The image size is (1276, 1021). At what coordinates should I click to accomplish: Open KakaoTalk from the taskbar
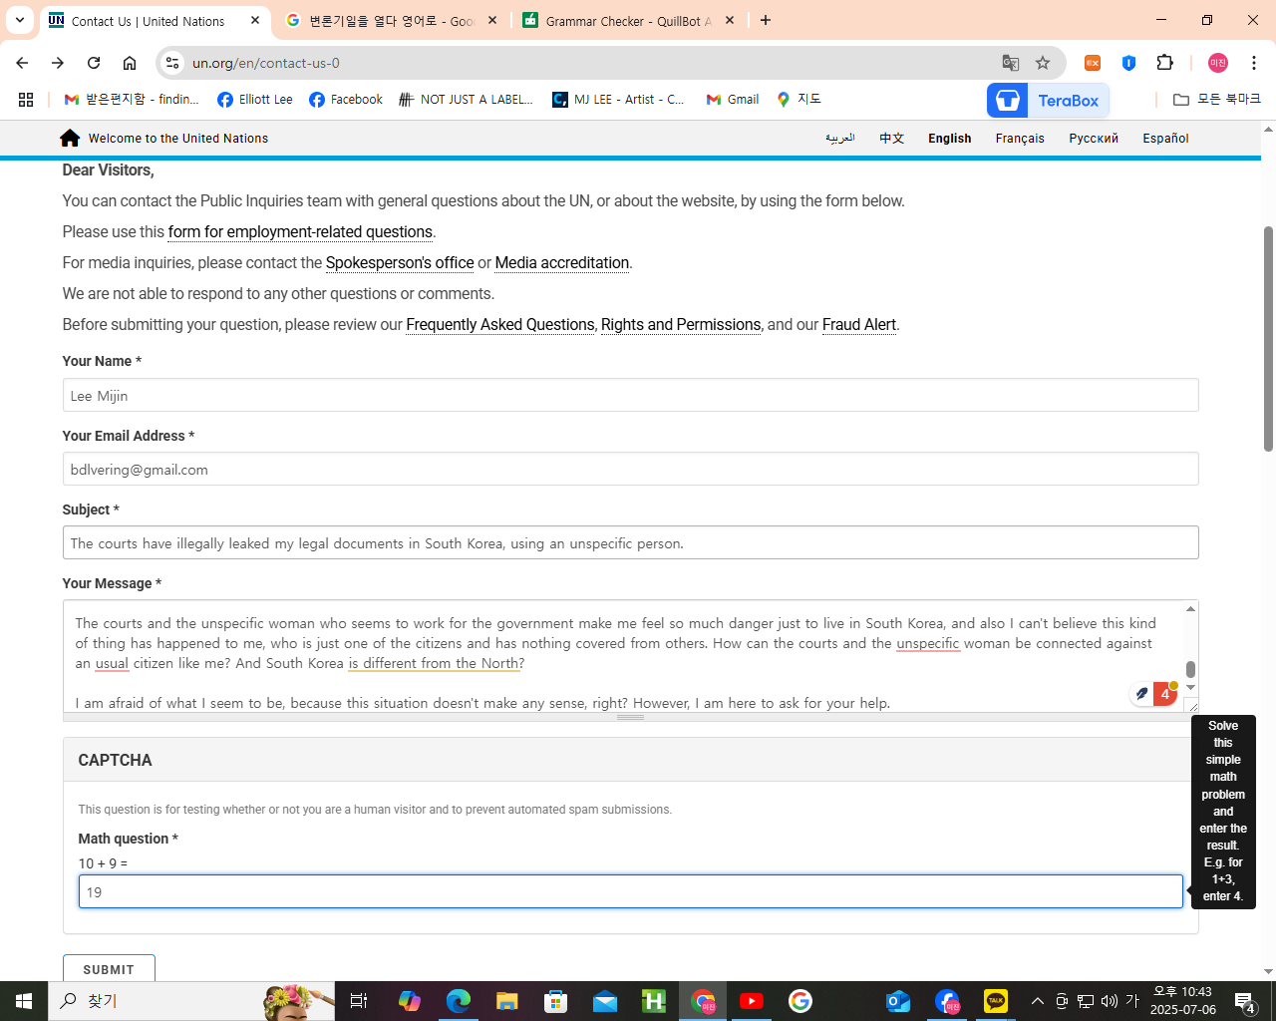[x=996, y=1001]
